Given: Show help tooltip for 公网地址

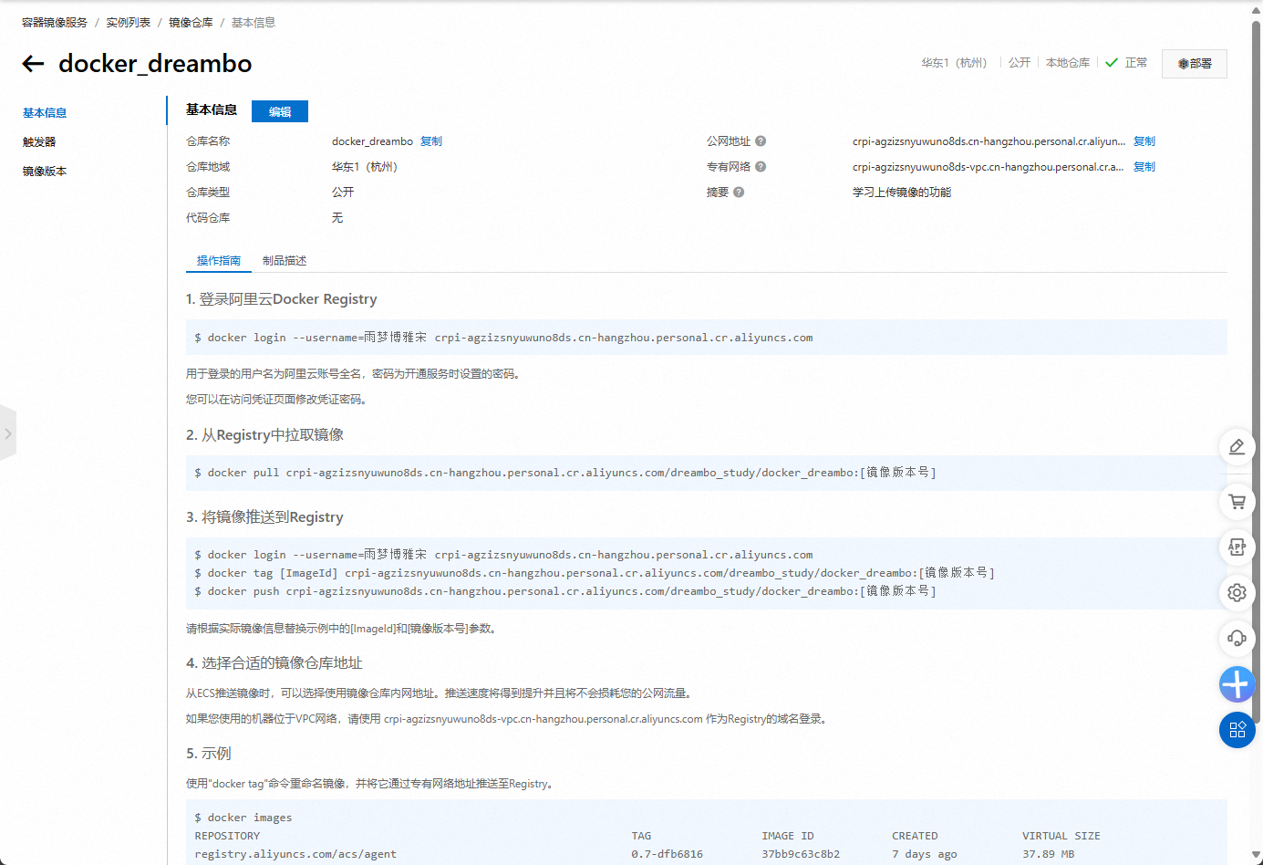Looking at the screenshot, I should [761, 141].
